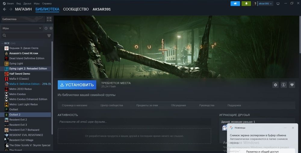Expand the aksar391 account dropdown

click(265, 3)
